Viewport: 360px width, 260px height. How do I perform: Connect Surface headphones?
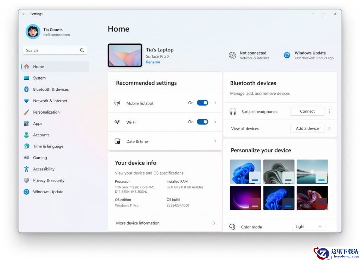click(x=307, y=111)
